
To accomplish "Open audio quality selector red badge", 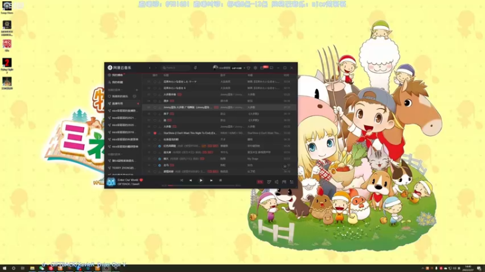I will pos(260,182).
